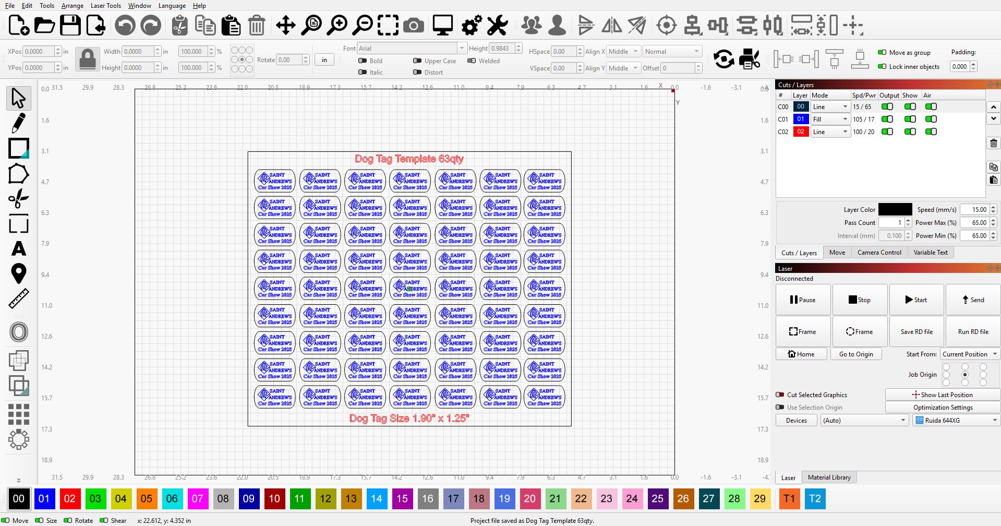Screen dimensions: 1001x526
Task: Open the Grid Array tool
Action: click(19, 414)
